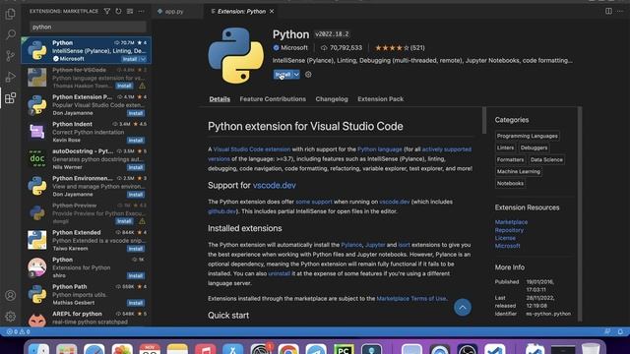Viewport: 630px width, 354px height.
Task: Expand Install dropdown on Python list item
Action: (143, 59)
